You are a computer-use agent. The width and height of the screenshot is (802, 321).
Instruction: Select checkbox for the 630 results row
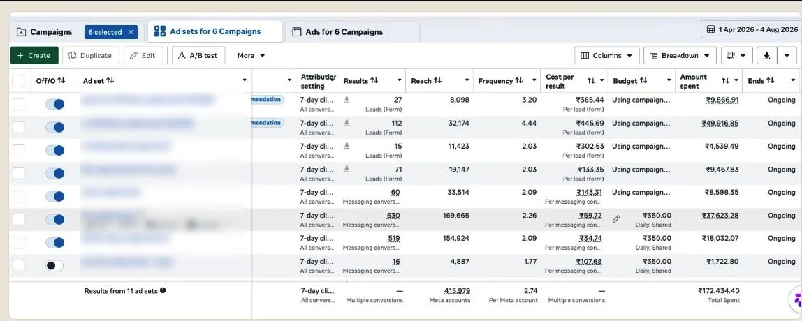(x=18, y=219)
